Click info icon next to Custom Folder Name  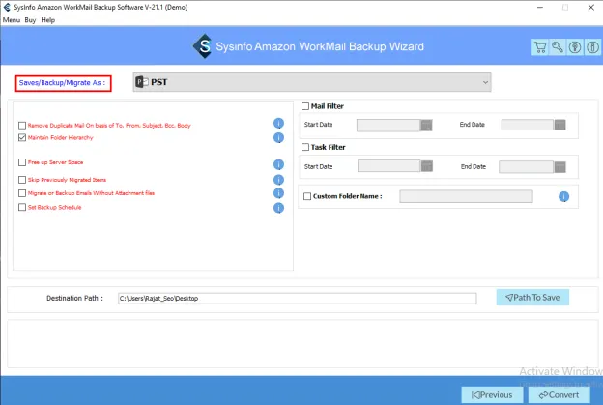(x=563, y=197)
